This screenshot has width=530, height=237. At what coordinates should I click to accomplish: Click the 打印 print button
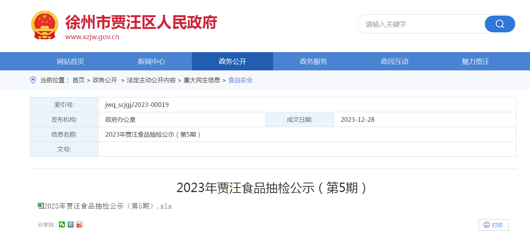pos(493,225)
